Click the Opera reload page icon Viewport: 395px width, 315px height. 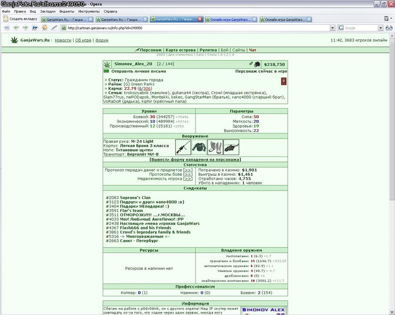[45, 28]
